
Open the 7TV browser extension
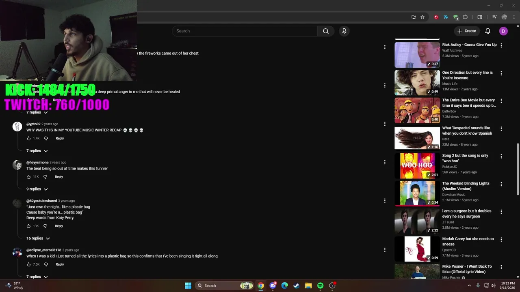[446, 17]
